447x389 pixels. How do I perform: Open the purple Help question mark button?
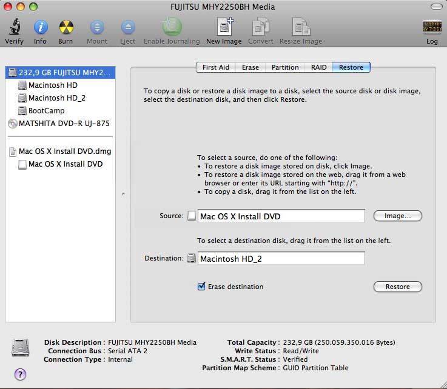[20, 374]
